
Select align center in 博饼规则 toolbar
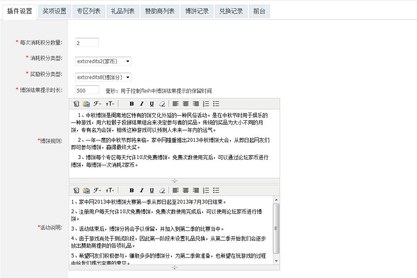click(185, 103)
